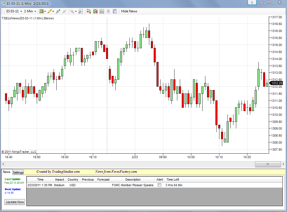The width and height of the screenshot is (287, 212).
Task: Click 'Created by TradingStudies.com' text
Action: (x=58, y=172)
